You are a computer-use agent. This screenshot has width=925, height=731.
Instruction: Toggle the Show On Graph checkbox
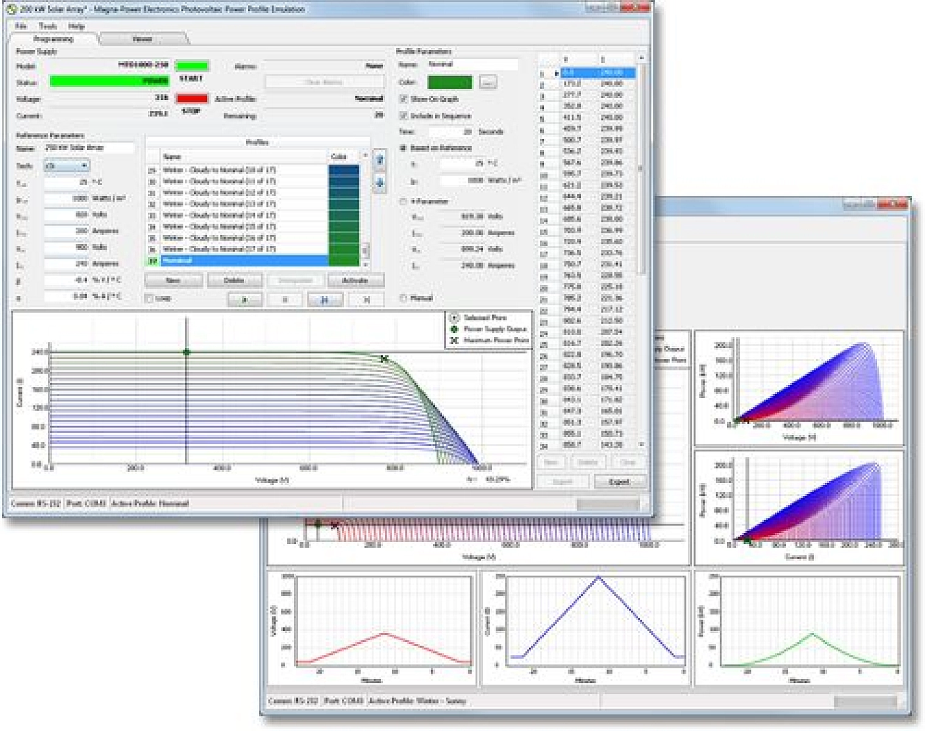[x=403, y=99]
